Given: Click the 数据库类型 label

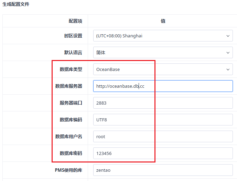Looking at the screenshot, I should tap(71, 70).
